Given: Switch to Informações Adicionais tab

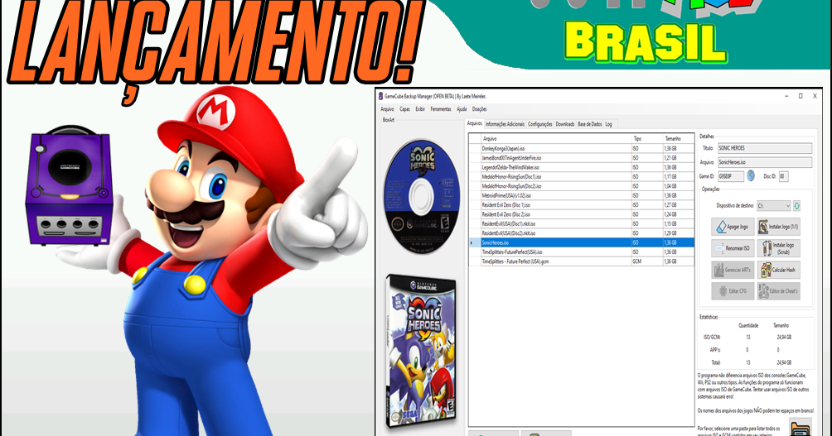Looking at the screenshot, I should 505,124.
